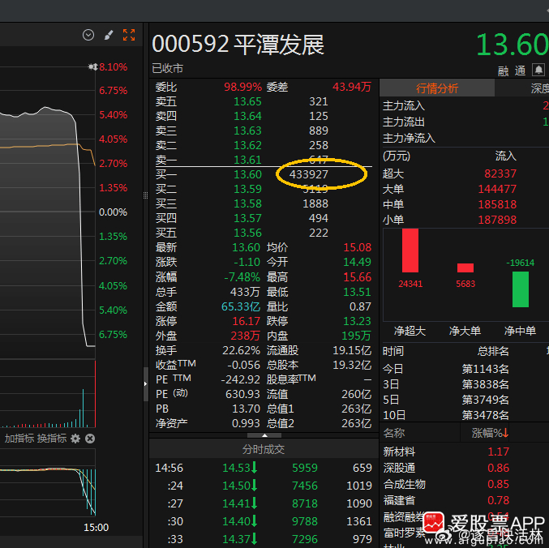Click the 大单 inflow value 144477
The width and height of the screenshot is (549, 548).
497,189
